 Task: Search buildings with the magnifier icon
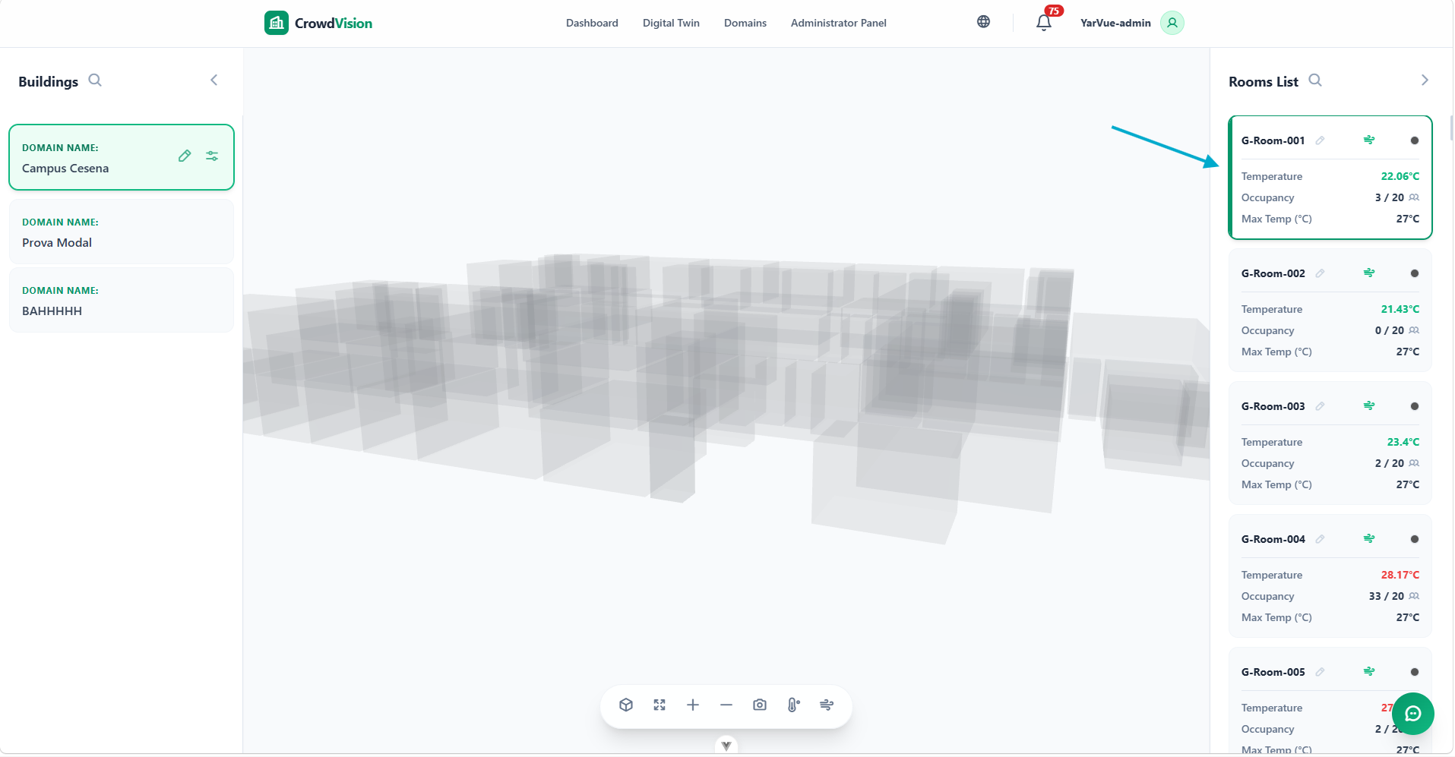[x=95, y=80]
